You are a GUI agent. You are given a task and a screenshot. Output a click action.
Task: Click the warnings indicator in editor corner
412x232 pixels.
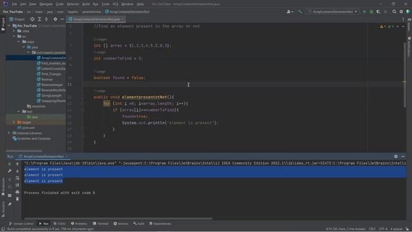click(x=387, y=26)
